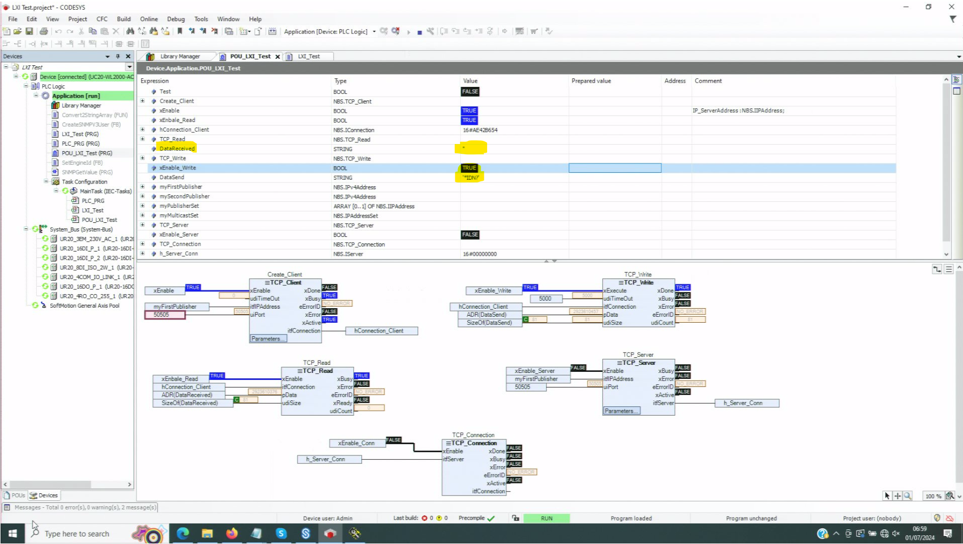Toggle the filter funnel at top right
The image size is (963, 544).
(x=953, y=18)
